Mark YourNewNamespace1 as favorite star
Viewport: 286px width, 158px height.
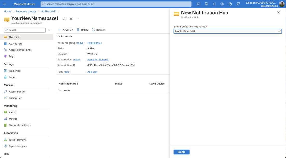[71, 18]
